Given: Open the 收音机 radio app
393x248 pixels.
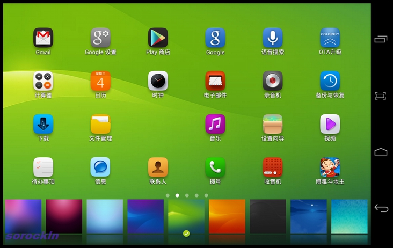Looking at the screenshot, I should click(x=273, y=167).
